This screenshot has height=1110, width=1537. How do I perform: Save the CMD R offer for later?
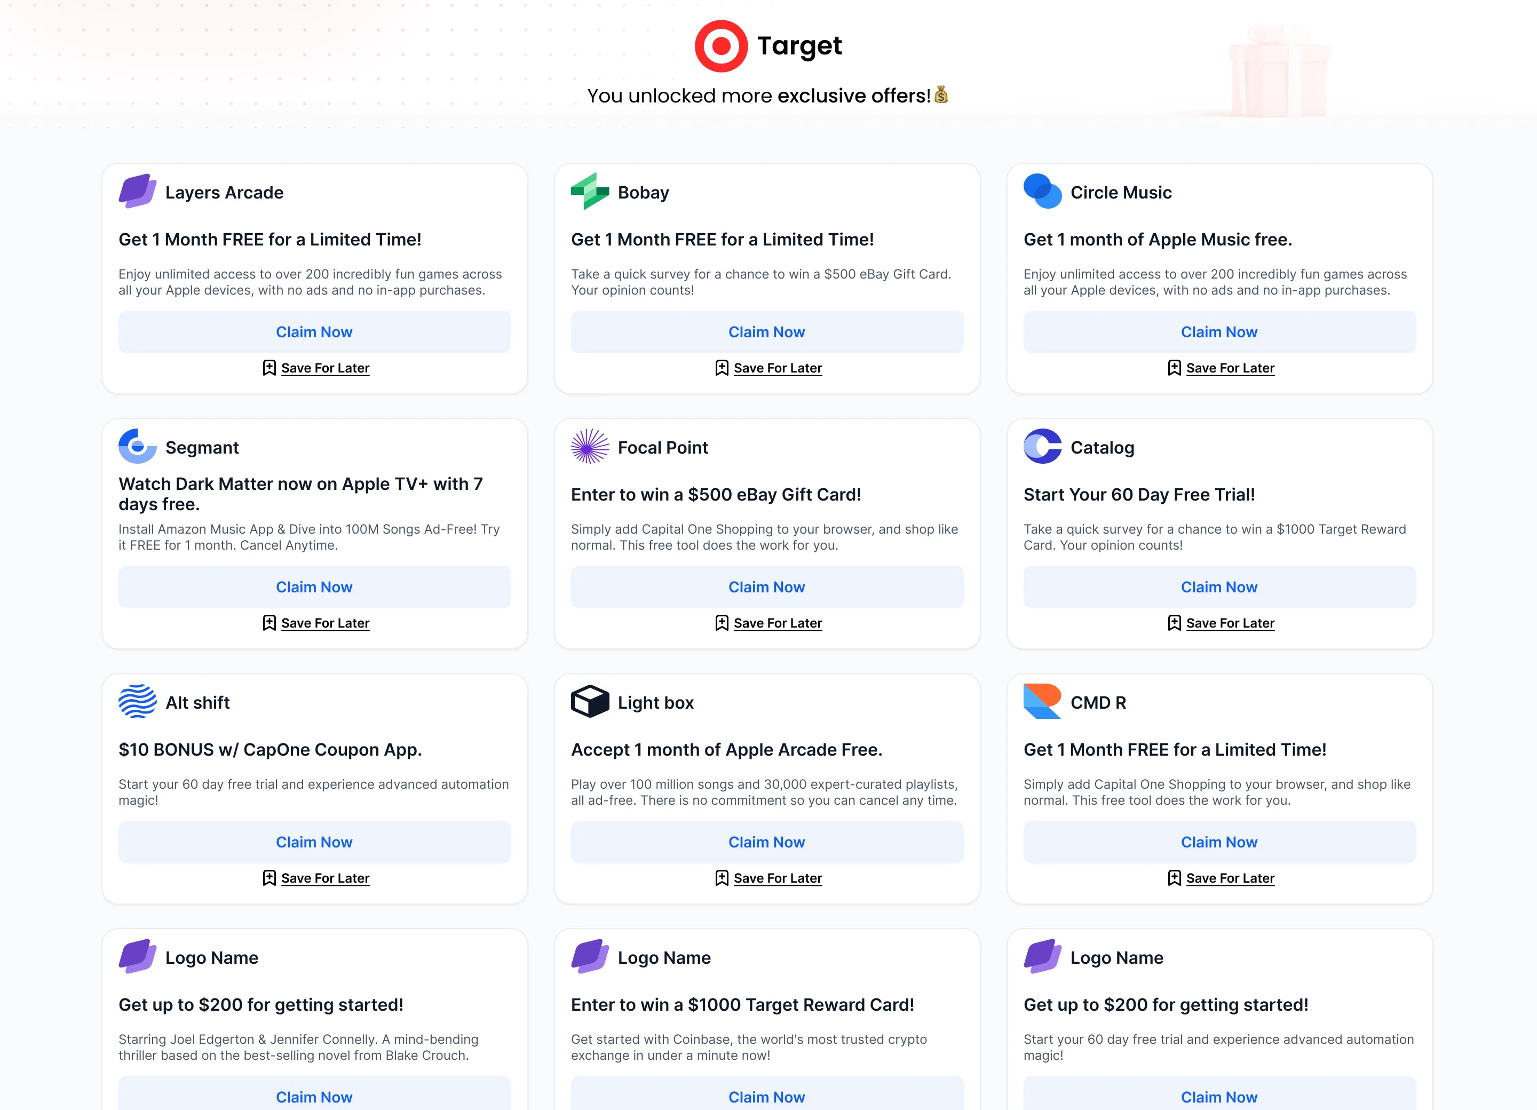pos(1221,877)
